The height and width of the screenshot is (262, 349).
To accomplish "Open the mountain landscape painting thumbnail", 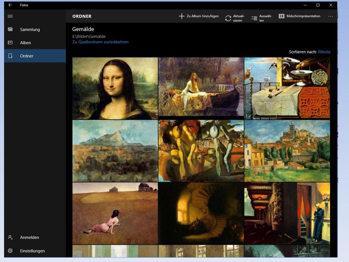I will point(115,151).
